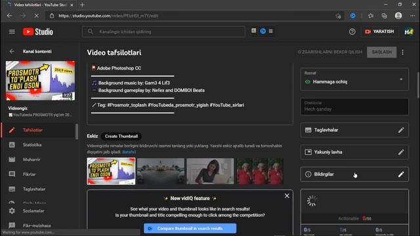Open the help question mark icon
Viewport: 420px width, 236px height.
pyautogui.click(x=352, y=32)
